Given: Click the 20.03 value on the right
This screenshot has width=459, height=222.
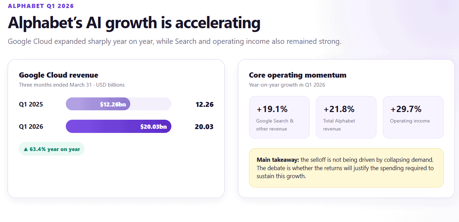Looking at the screenshot, I should click(204, 126).
